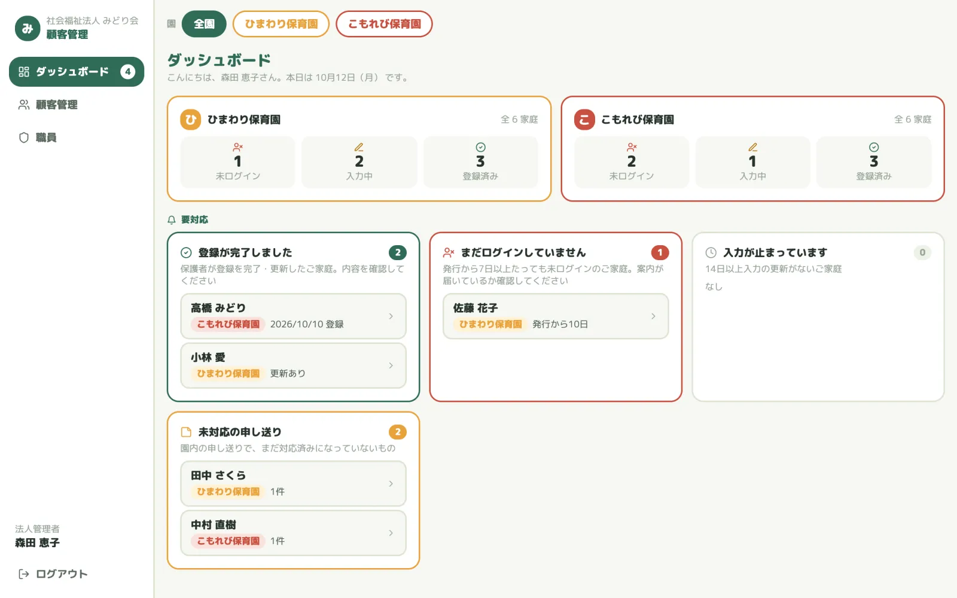Image resolution: width=957 pixels, height=598 pixels.
Task: Open the ダッシュボード menu item
Action: click(77, 72)
